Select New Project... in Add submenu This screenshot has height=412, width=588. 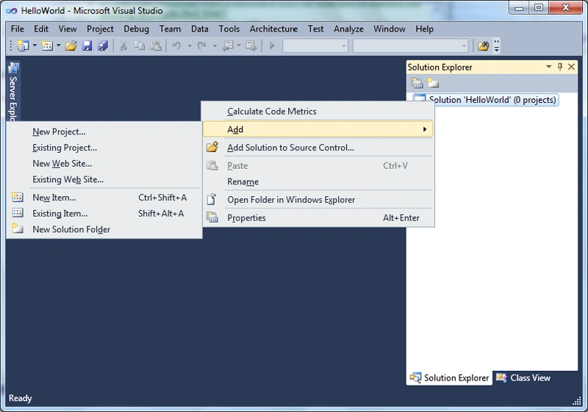104,131
